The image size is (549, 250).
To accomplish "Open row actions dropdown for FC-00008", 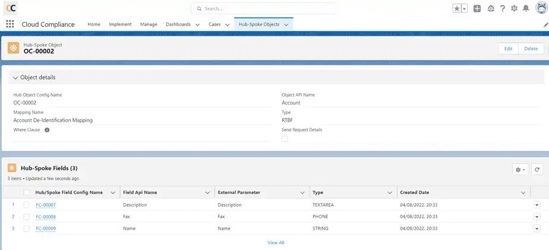I will [537, 217].
